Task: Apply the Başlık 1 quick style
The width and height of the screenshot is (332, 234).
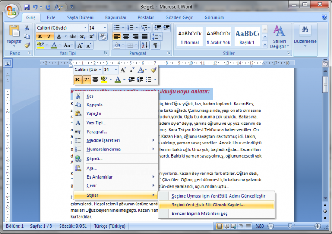Action: click(247, 36)
